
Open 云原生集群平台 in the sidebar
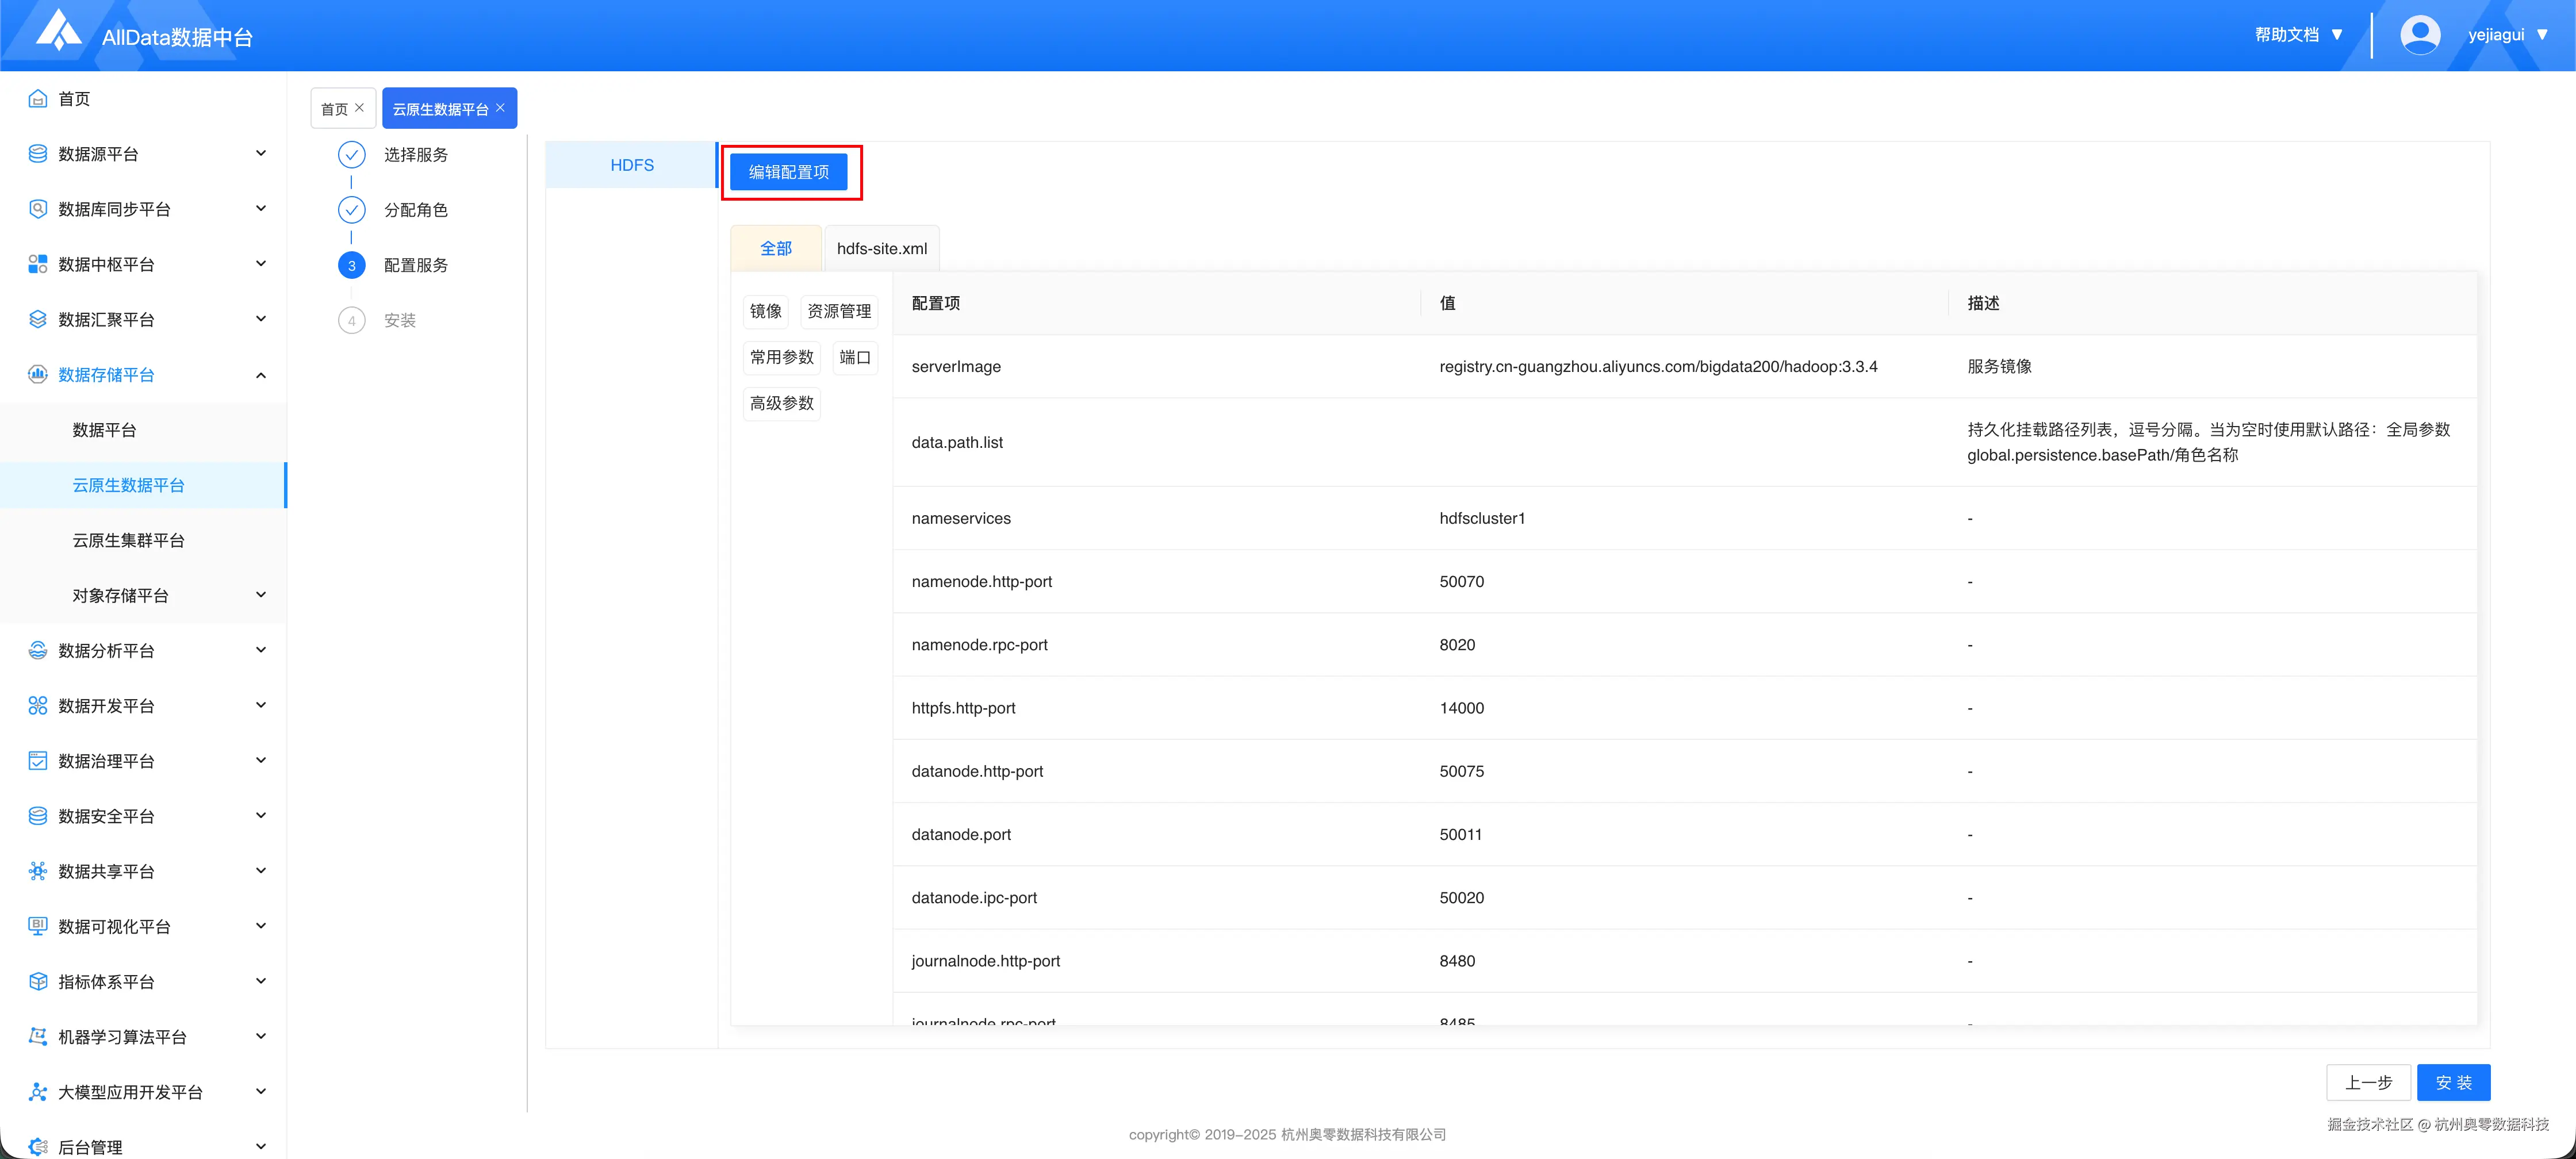[x=128, y=540]
